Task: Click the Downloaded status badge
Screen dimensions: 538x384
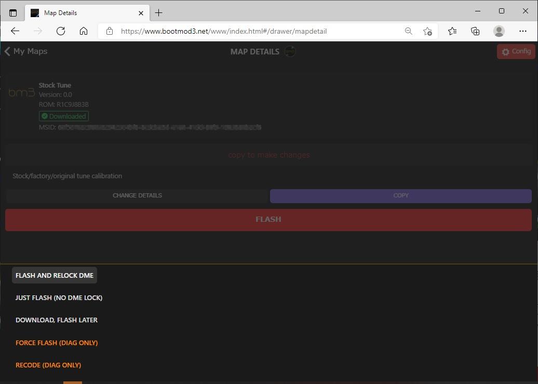Action: 64,117
